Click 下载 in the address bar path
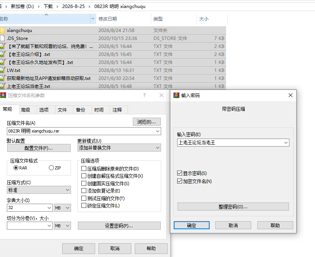 (x=48, y=6)
